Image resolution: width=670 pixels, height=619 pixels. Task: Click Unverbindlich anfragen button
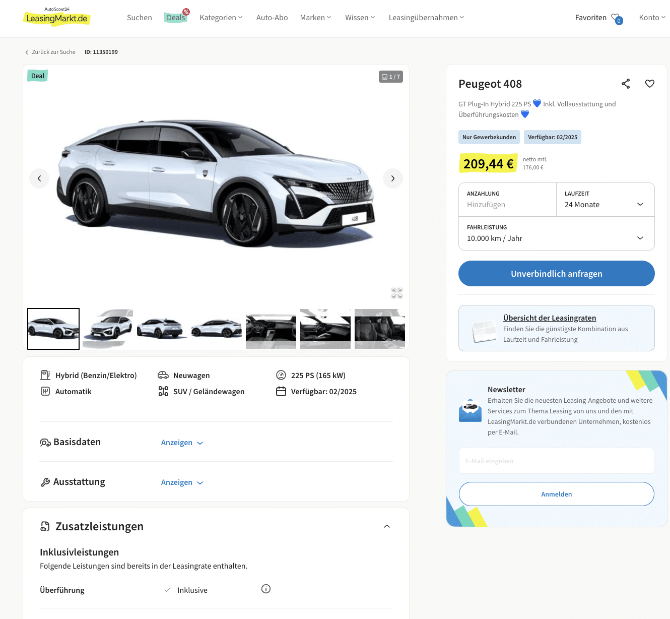point(556,274)
